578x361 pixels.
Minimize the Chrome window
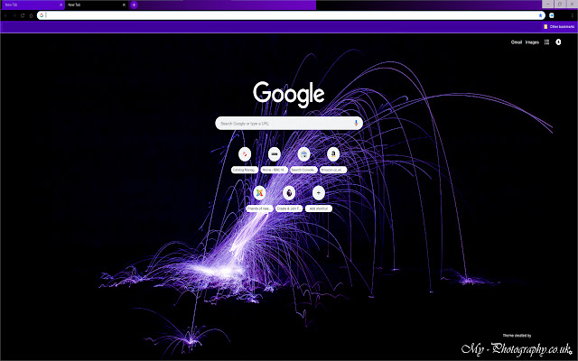tap(548, 4)
